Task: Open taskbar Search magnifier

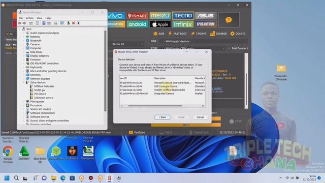Action: click(x=16, y=178)
